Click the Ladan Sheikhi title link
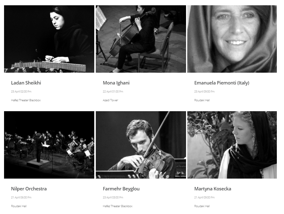This screenshot has width=284, height=214. pos(26,83)
